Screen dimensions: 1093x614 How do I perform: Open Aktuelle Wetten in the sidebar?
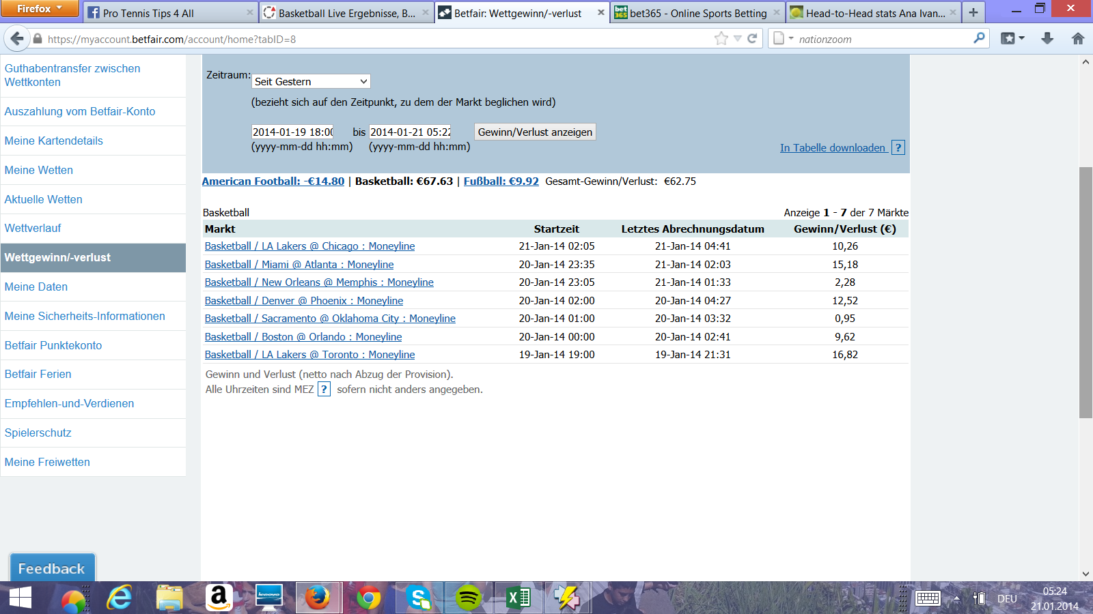93,199
